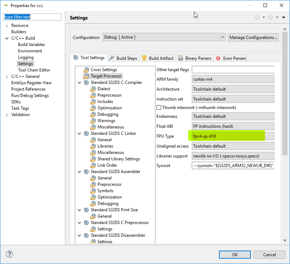
Task: Switch to the Binary Parsers tab
Action: pos(195,58)
